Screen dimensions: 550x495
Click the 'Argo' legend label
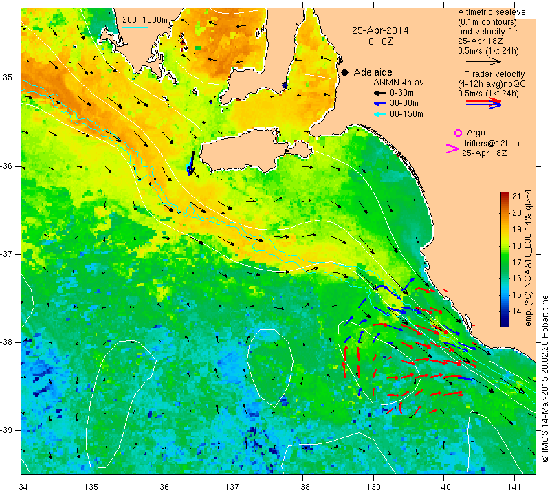[476, 133]
